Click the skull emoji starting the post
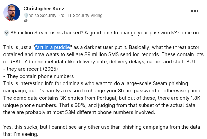 (6, 33)
